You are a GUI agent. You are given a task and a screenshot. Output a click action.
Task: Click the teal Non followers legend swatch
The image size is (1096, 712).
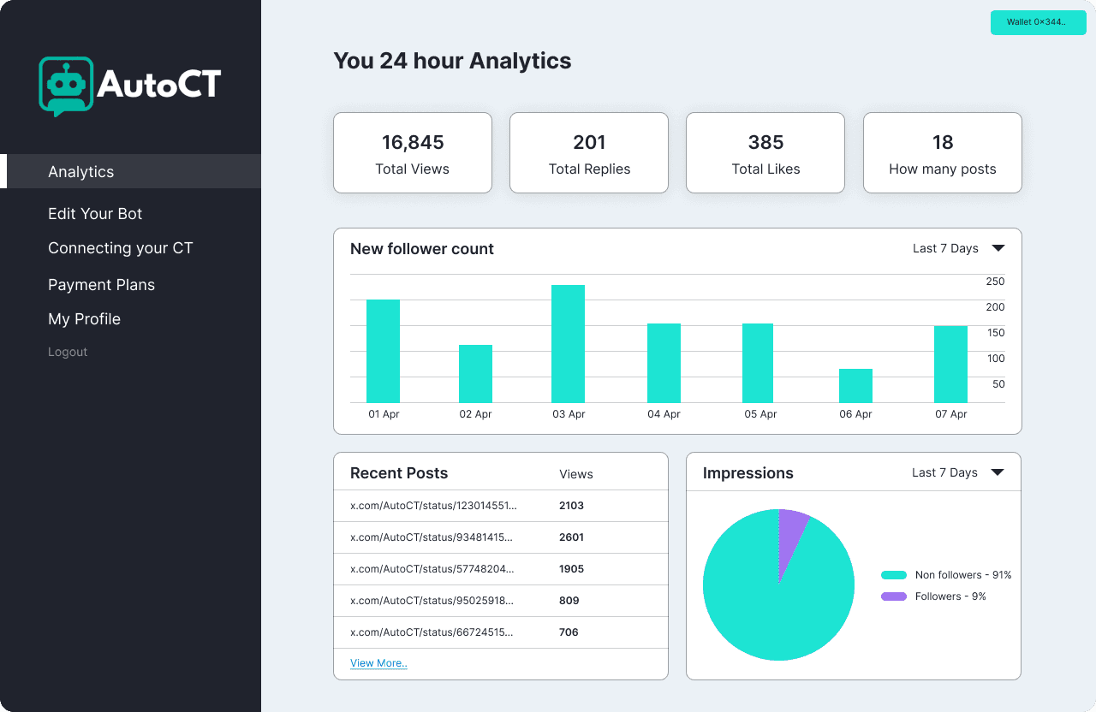click(894, 575)
